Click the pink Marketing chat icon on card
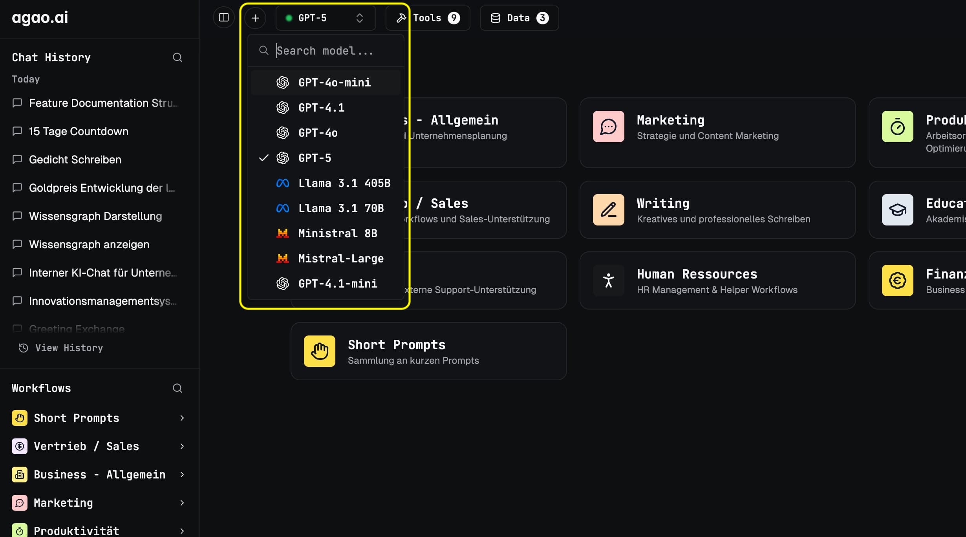This screenshot has height=537, width=966. click(x=609, y=126)
